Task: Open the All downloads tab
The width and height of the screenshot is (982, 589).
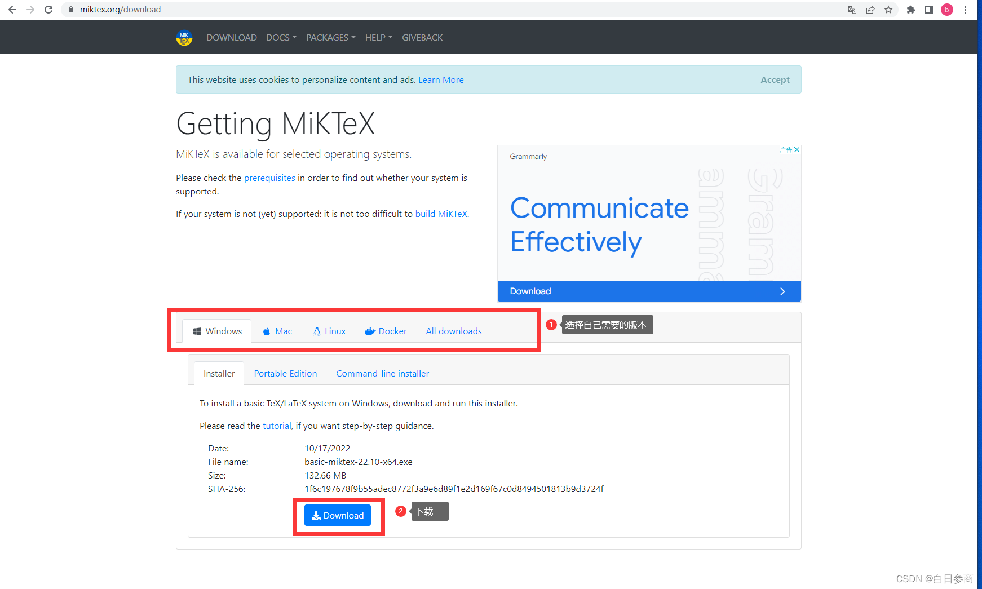Action: tap(454, 331)
